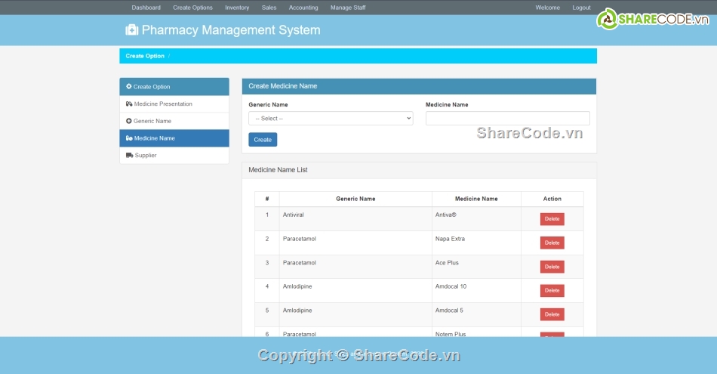The height and width of the screenshot is (374, 717).
Task: Click the Logout link
Action: click(581, 8)
